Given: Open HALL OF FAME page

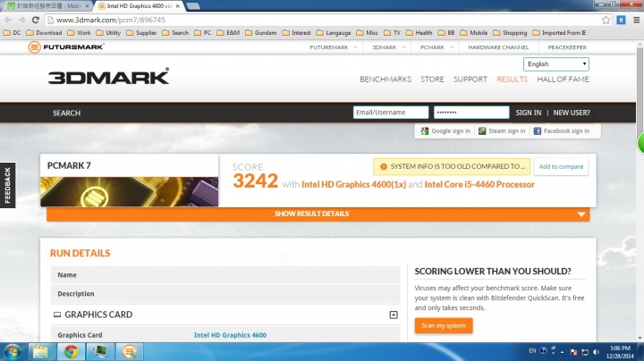Looking at the screenshot, I should (x=563, y=80).
